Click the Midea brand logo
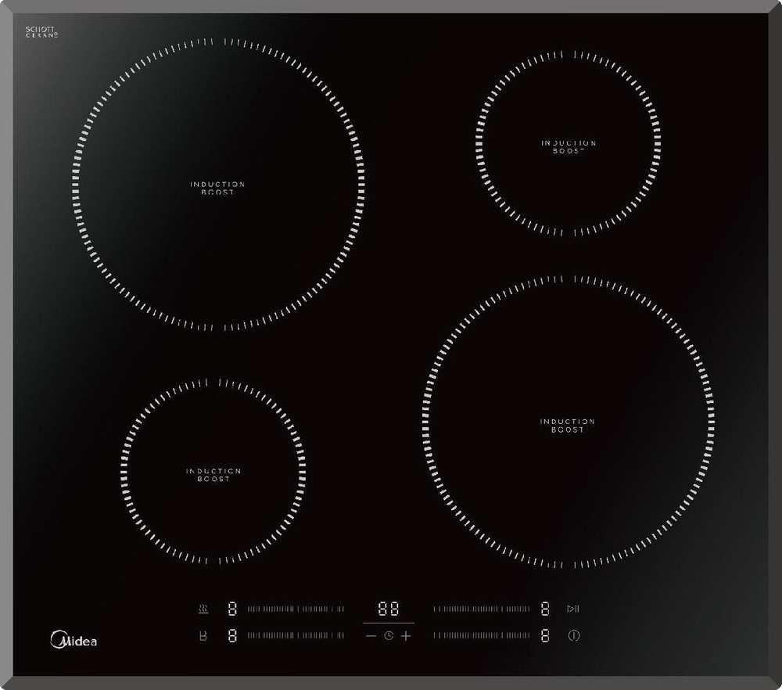This screenshot has width=782, height=690. pos(74,640)
